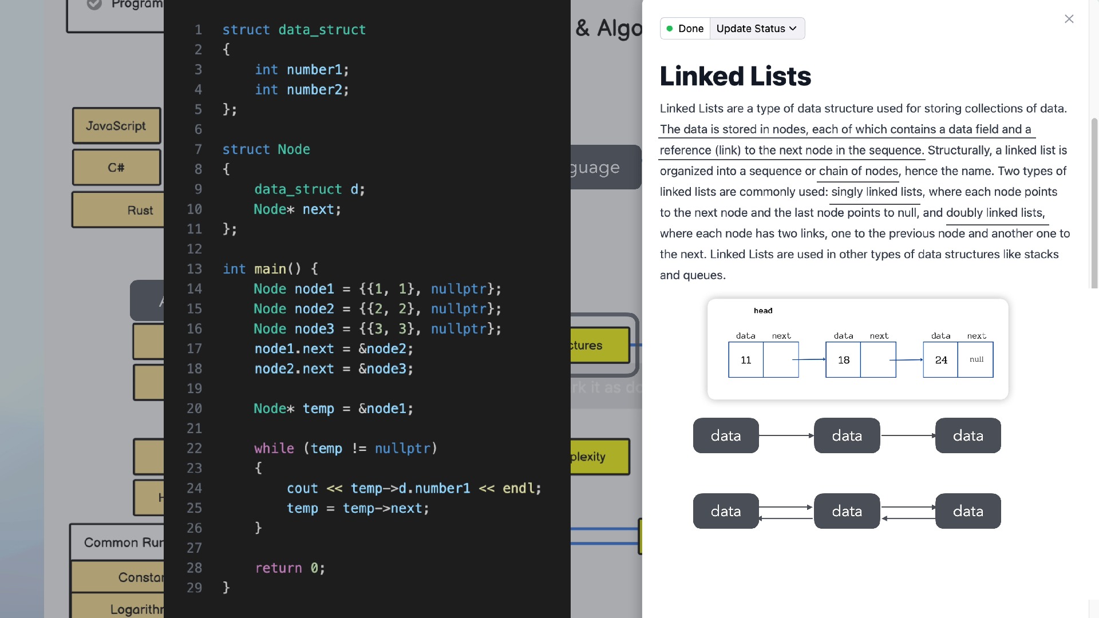Open the 'chain of nodes' underlined link
The height and width of the screenshot is (618, 1099).
tap(858, 171)
